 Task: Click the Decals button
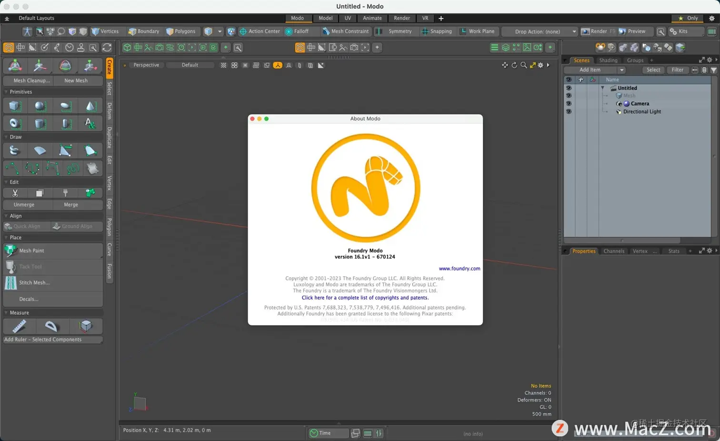tap(53, 299)
